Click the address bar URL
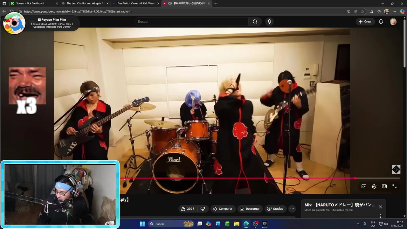Viewport: 407px width, 229px height. coord(78,11)
